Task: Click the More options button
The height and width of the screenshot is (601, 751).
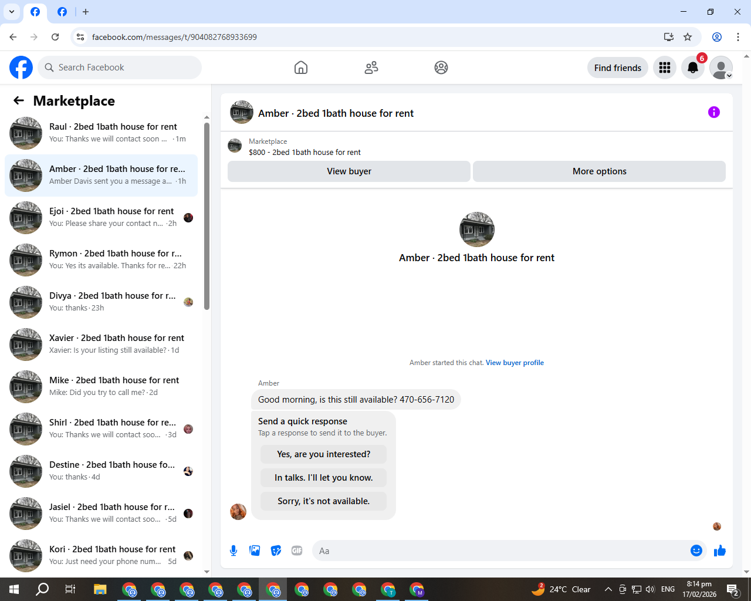Action: point(599,171)
